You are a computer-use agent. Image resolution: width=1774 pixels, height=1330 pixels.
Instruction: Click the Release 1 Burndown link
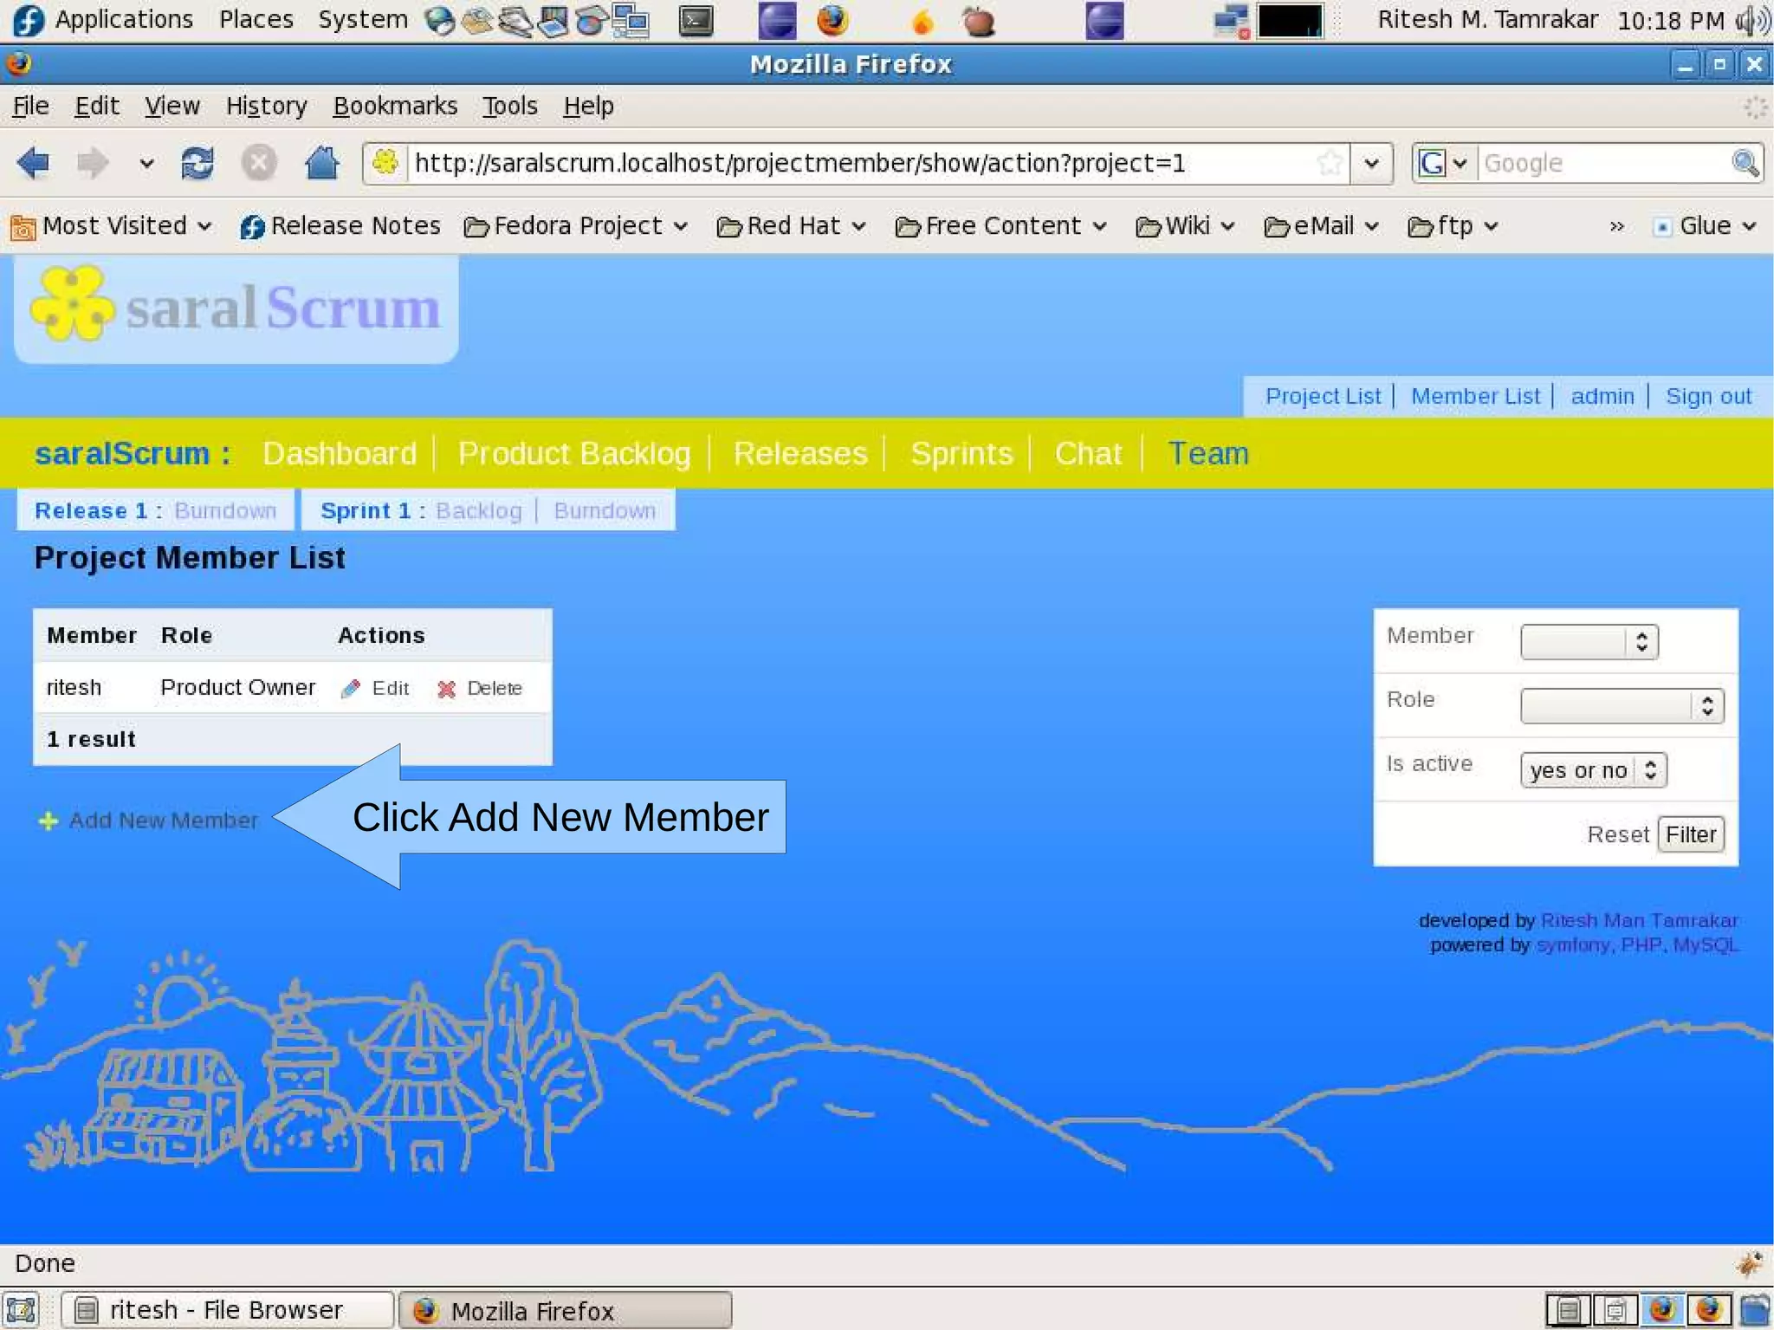pos(225,510)
